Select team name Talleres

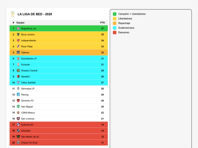click(25, 53)
